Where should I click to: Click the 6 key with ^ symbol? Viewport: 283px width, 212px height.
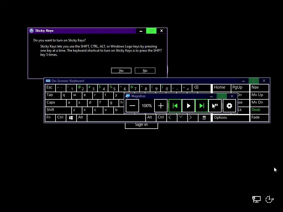124,88
